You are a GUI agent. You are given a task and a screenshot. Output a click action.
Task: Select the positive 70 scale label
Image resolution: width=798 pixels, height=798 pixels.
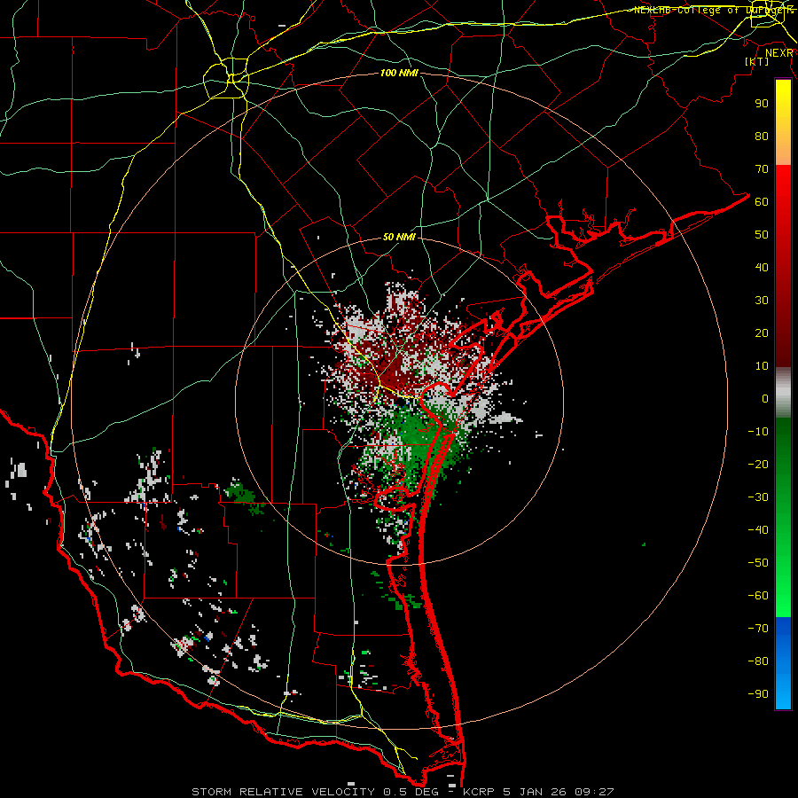(x=762, y=169)
